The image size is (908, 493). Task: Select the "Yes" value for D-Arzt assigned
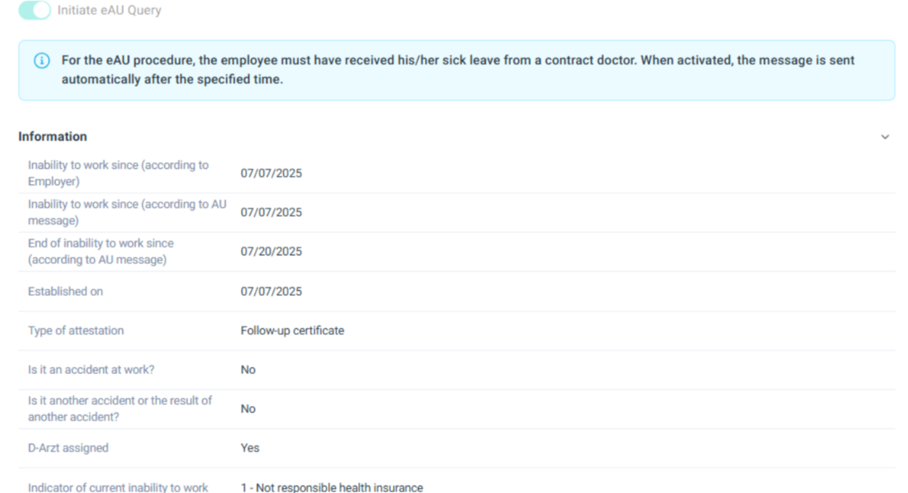(x=250, y=448)
